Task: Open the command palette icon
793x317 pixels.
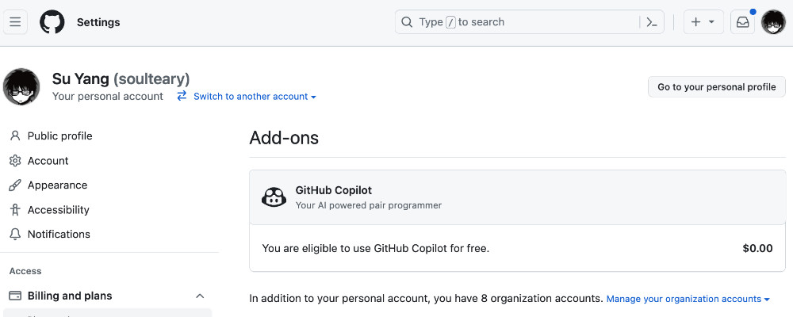Action: 652,22
